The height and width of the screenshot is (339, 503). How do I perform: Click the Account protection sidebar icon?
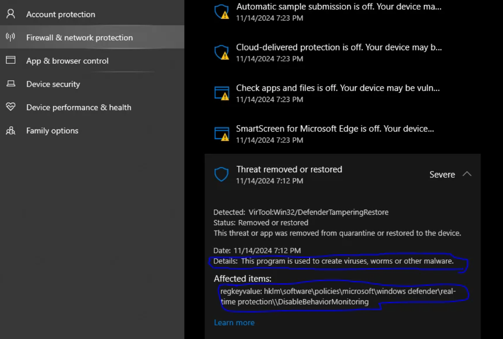[x=10, y=14]
